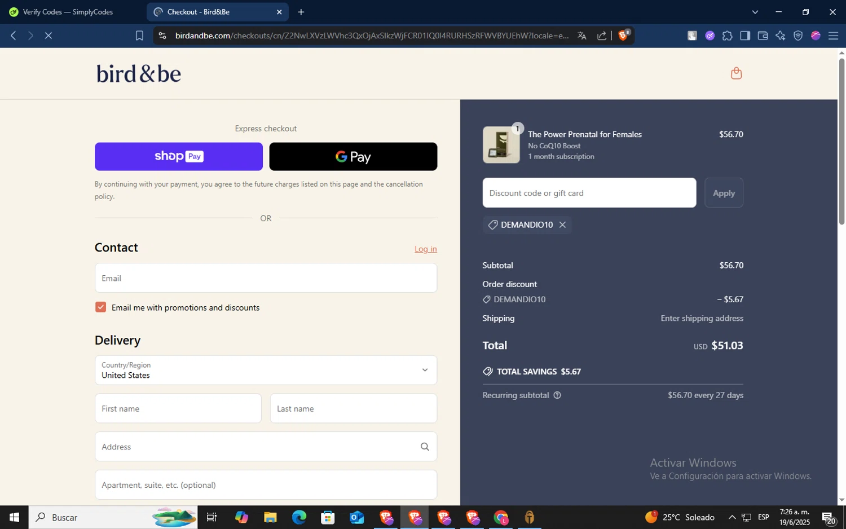Viewport: 846px width, 529px height.
Task: Select the Checkout - Bird&Be tab
Action: [x=217, y=12]
